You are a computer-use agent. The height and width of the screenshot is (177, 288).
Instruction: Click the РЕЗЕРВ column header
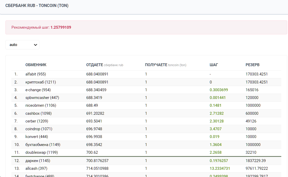pos(252,65)
